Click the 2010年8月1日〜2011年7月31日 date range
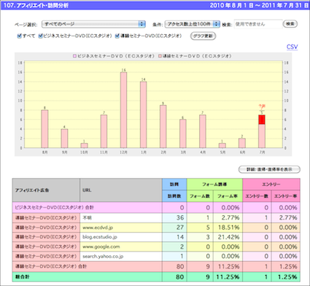Viewport: 310px width, 286px height. point(259,5)
